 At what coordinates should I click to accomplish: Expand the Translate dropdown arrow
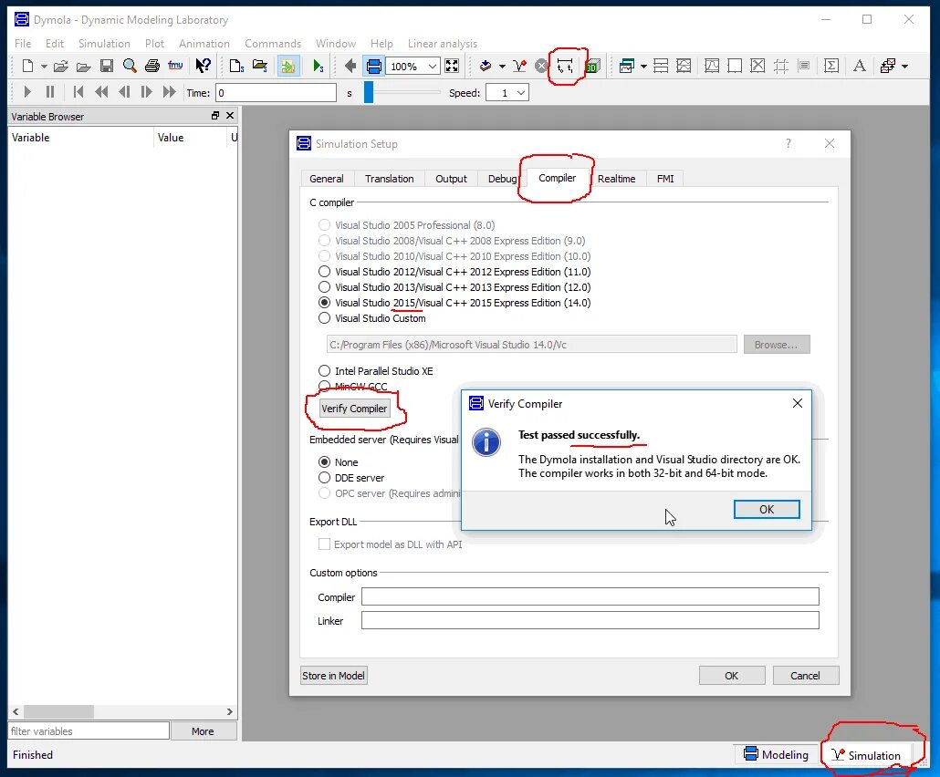pos(502,66)
